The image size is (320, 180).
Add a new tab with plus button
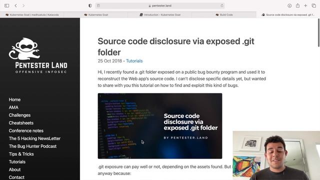[x=305, y=5]
